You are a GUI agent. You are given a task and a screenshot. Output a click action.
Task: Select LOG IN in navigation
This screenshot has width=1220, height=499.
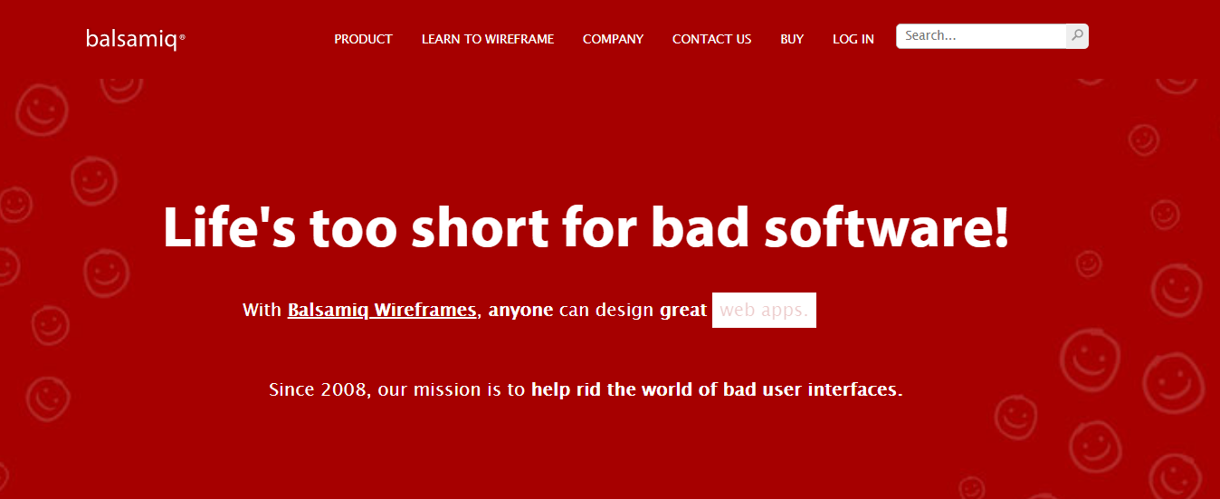pos(853,39)
